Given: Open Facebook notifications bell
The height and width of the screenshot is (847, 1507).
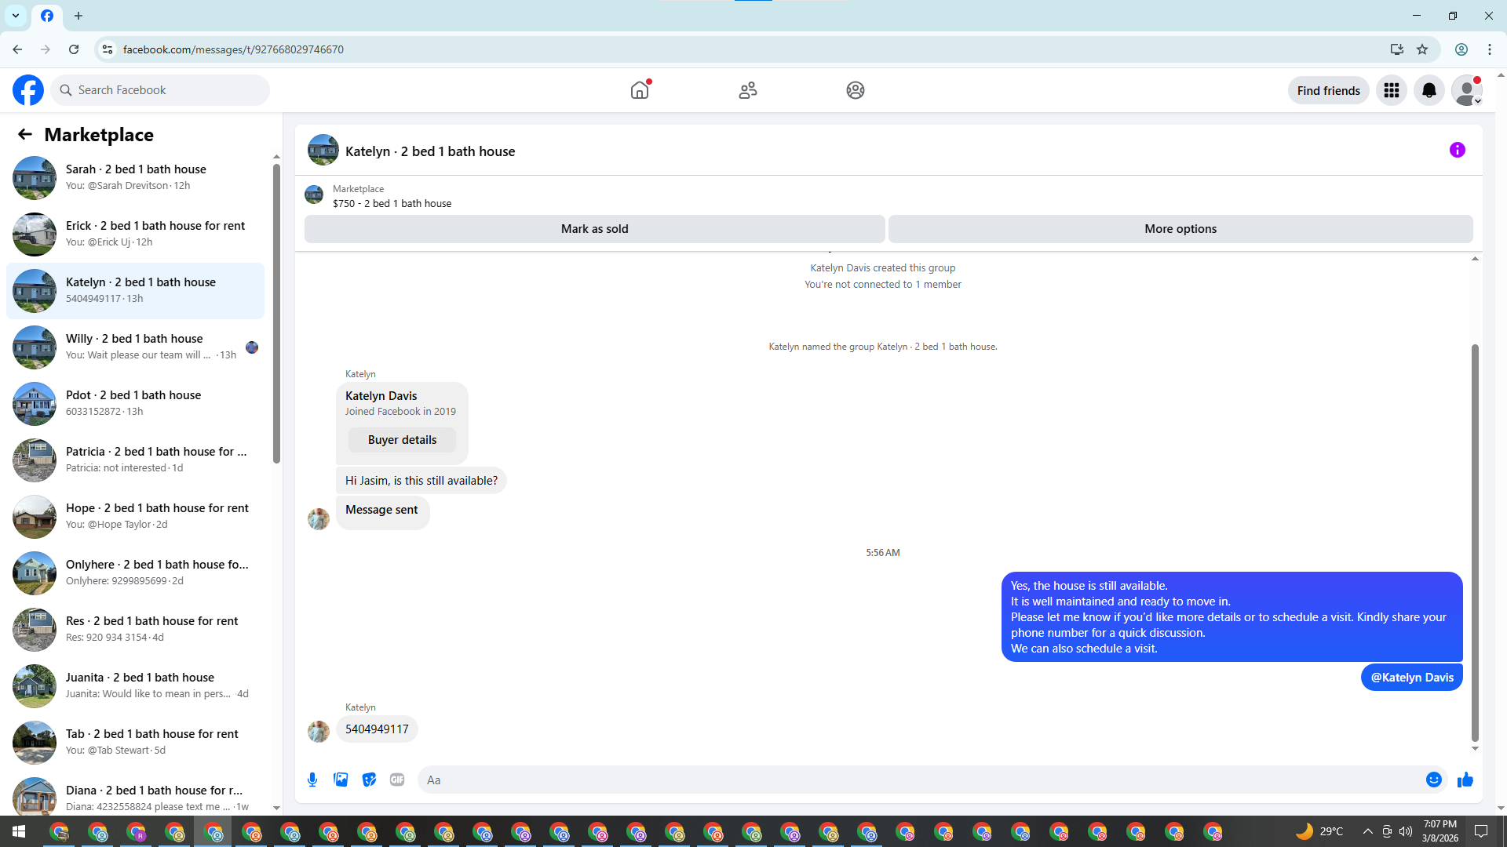Looking at the screenshot, I should pyautogui.click(x=1429, y=90).
